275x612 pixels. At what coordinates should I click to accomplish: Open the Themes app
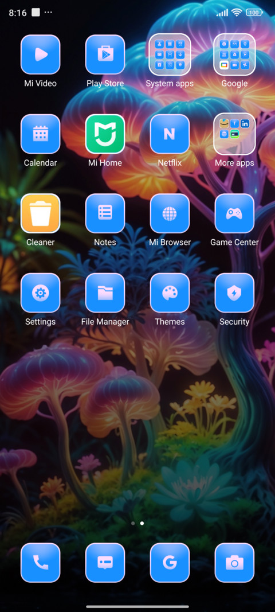pos(170,293)
